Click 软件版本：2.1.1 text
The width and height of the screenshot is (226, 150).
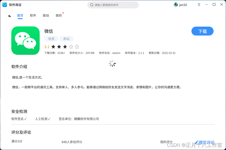[135, 53]
